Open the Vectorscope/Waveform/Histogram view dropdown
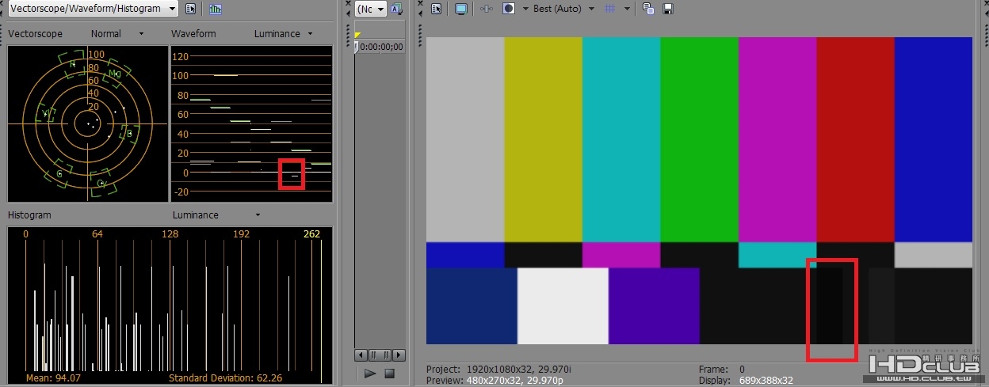The image size is (989, 387). pyautogui.click(x=94, y=9)
